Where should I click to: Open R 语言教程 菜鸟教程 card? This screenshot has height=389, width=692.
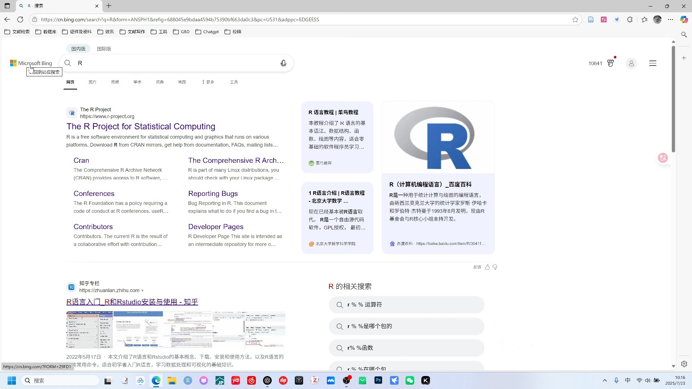coord(337,137)
